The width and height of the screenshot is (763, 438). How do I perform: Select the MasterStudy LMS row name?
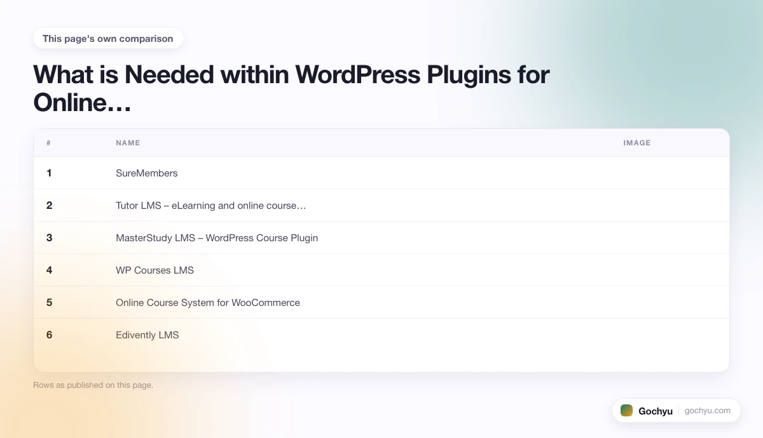pos(217,237)
